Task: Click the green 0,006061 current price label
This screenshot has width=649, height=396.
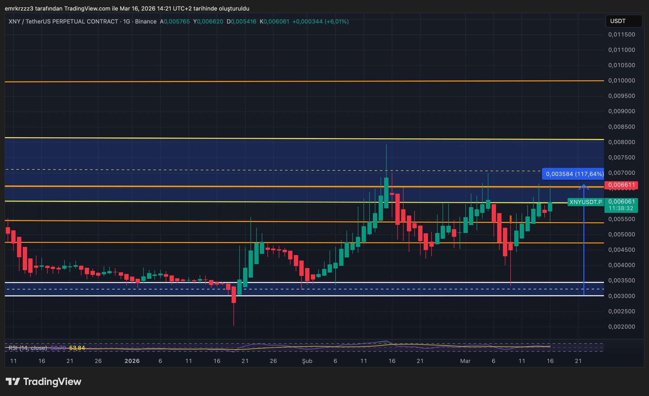Action: [x=621, y=202]
